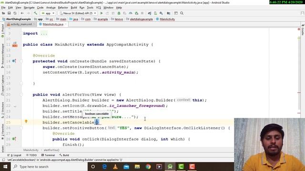Open the File menu

(3, 8)
